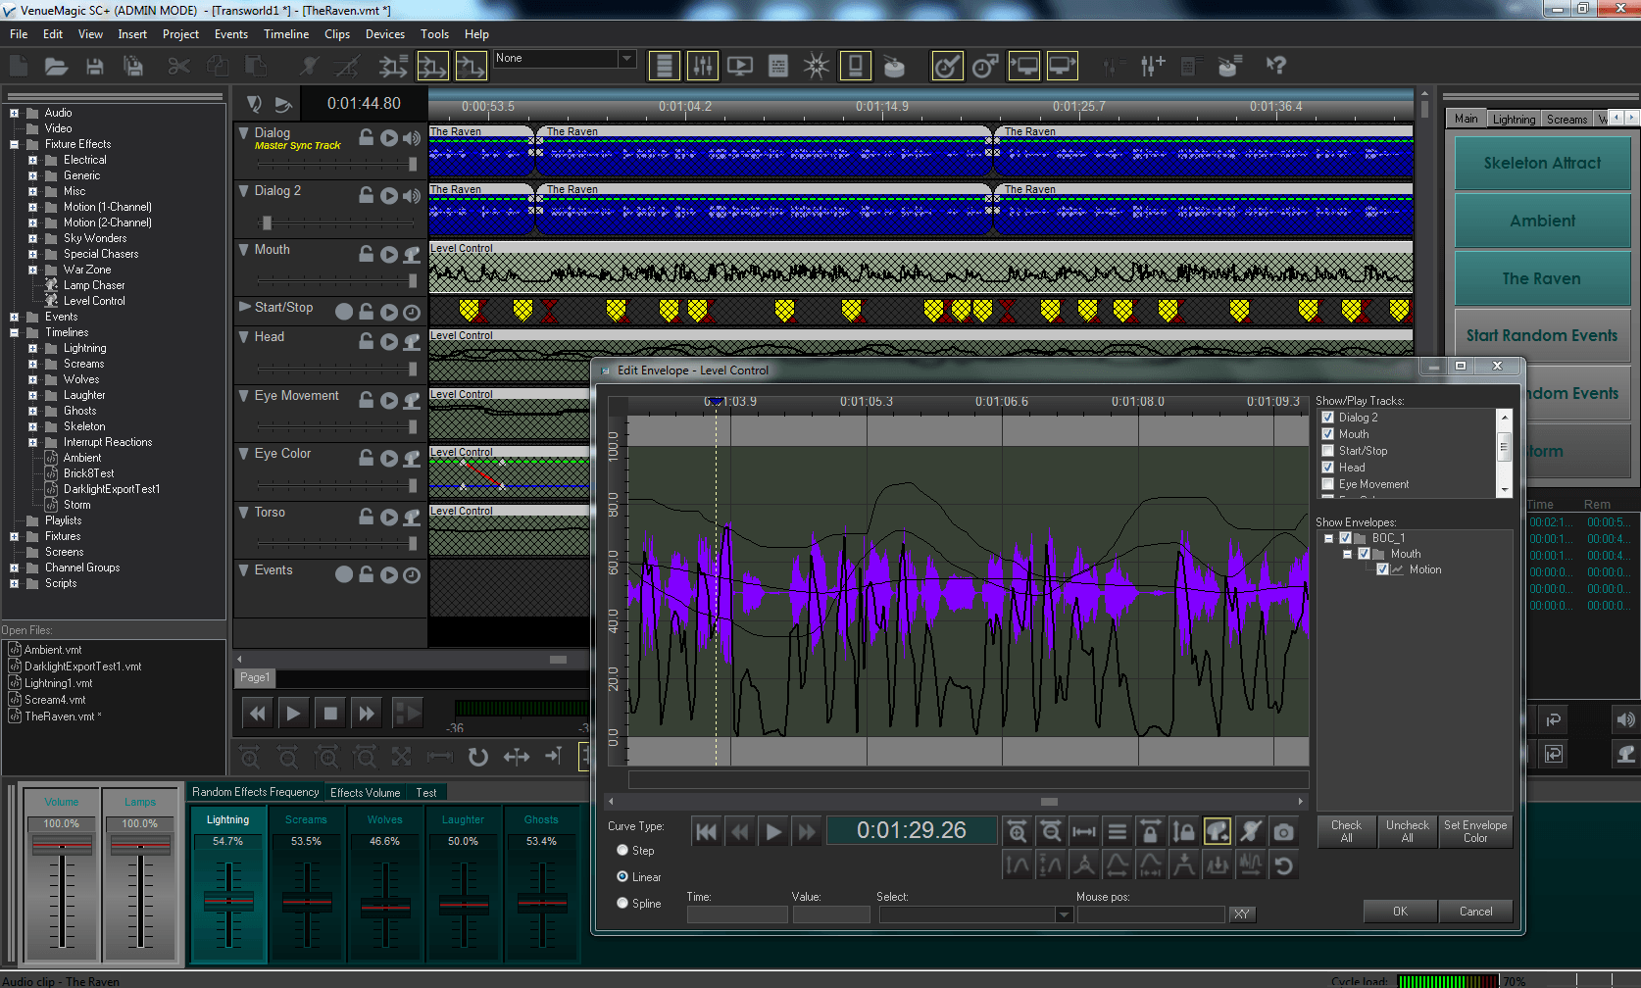Click the Skeleton Attract button
Screen dimensions: 1641x988
coord(1542,163)
